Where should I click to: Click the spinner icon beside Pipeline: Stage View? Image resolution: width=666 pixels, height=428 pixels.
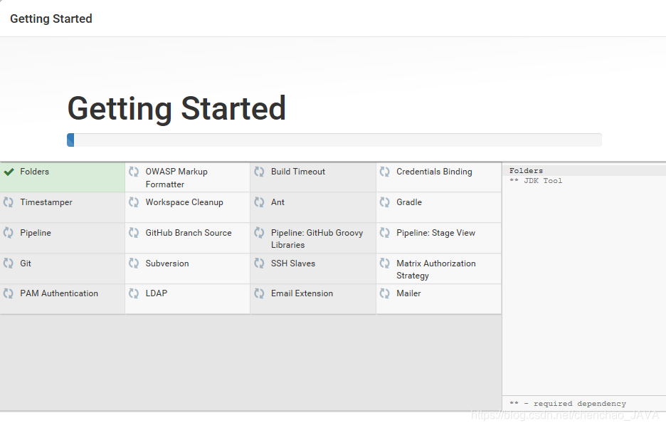coord(385,233)
